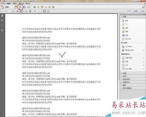Open the 窗口 (Window) menu
Screen dimensions: 146x117
tap(21, 4)
